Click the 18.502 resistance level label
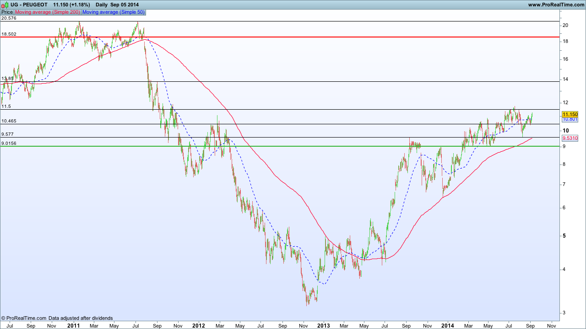The height and width of the screenshot is (329, 586). 9,34
